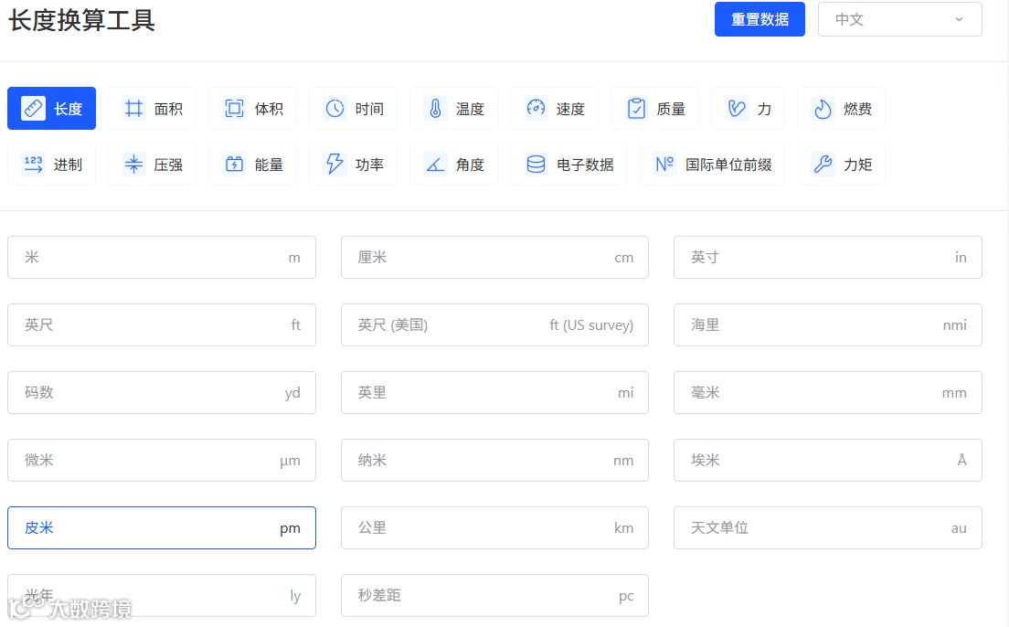Focus the 纳米 (nm) input field

pos(494,461)
